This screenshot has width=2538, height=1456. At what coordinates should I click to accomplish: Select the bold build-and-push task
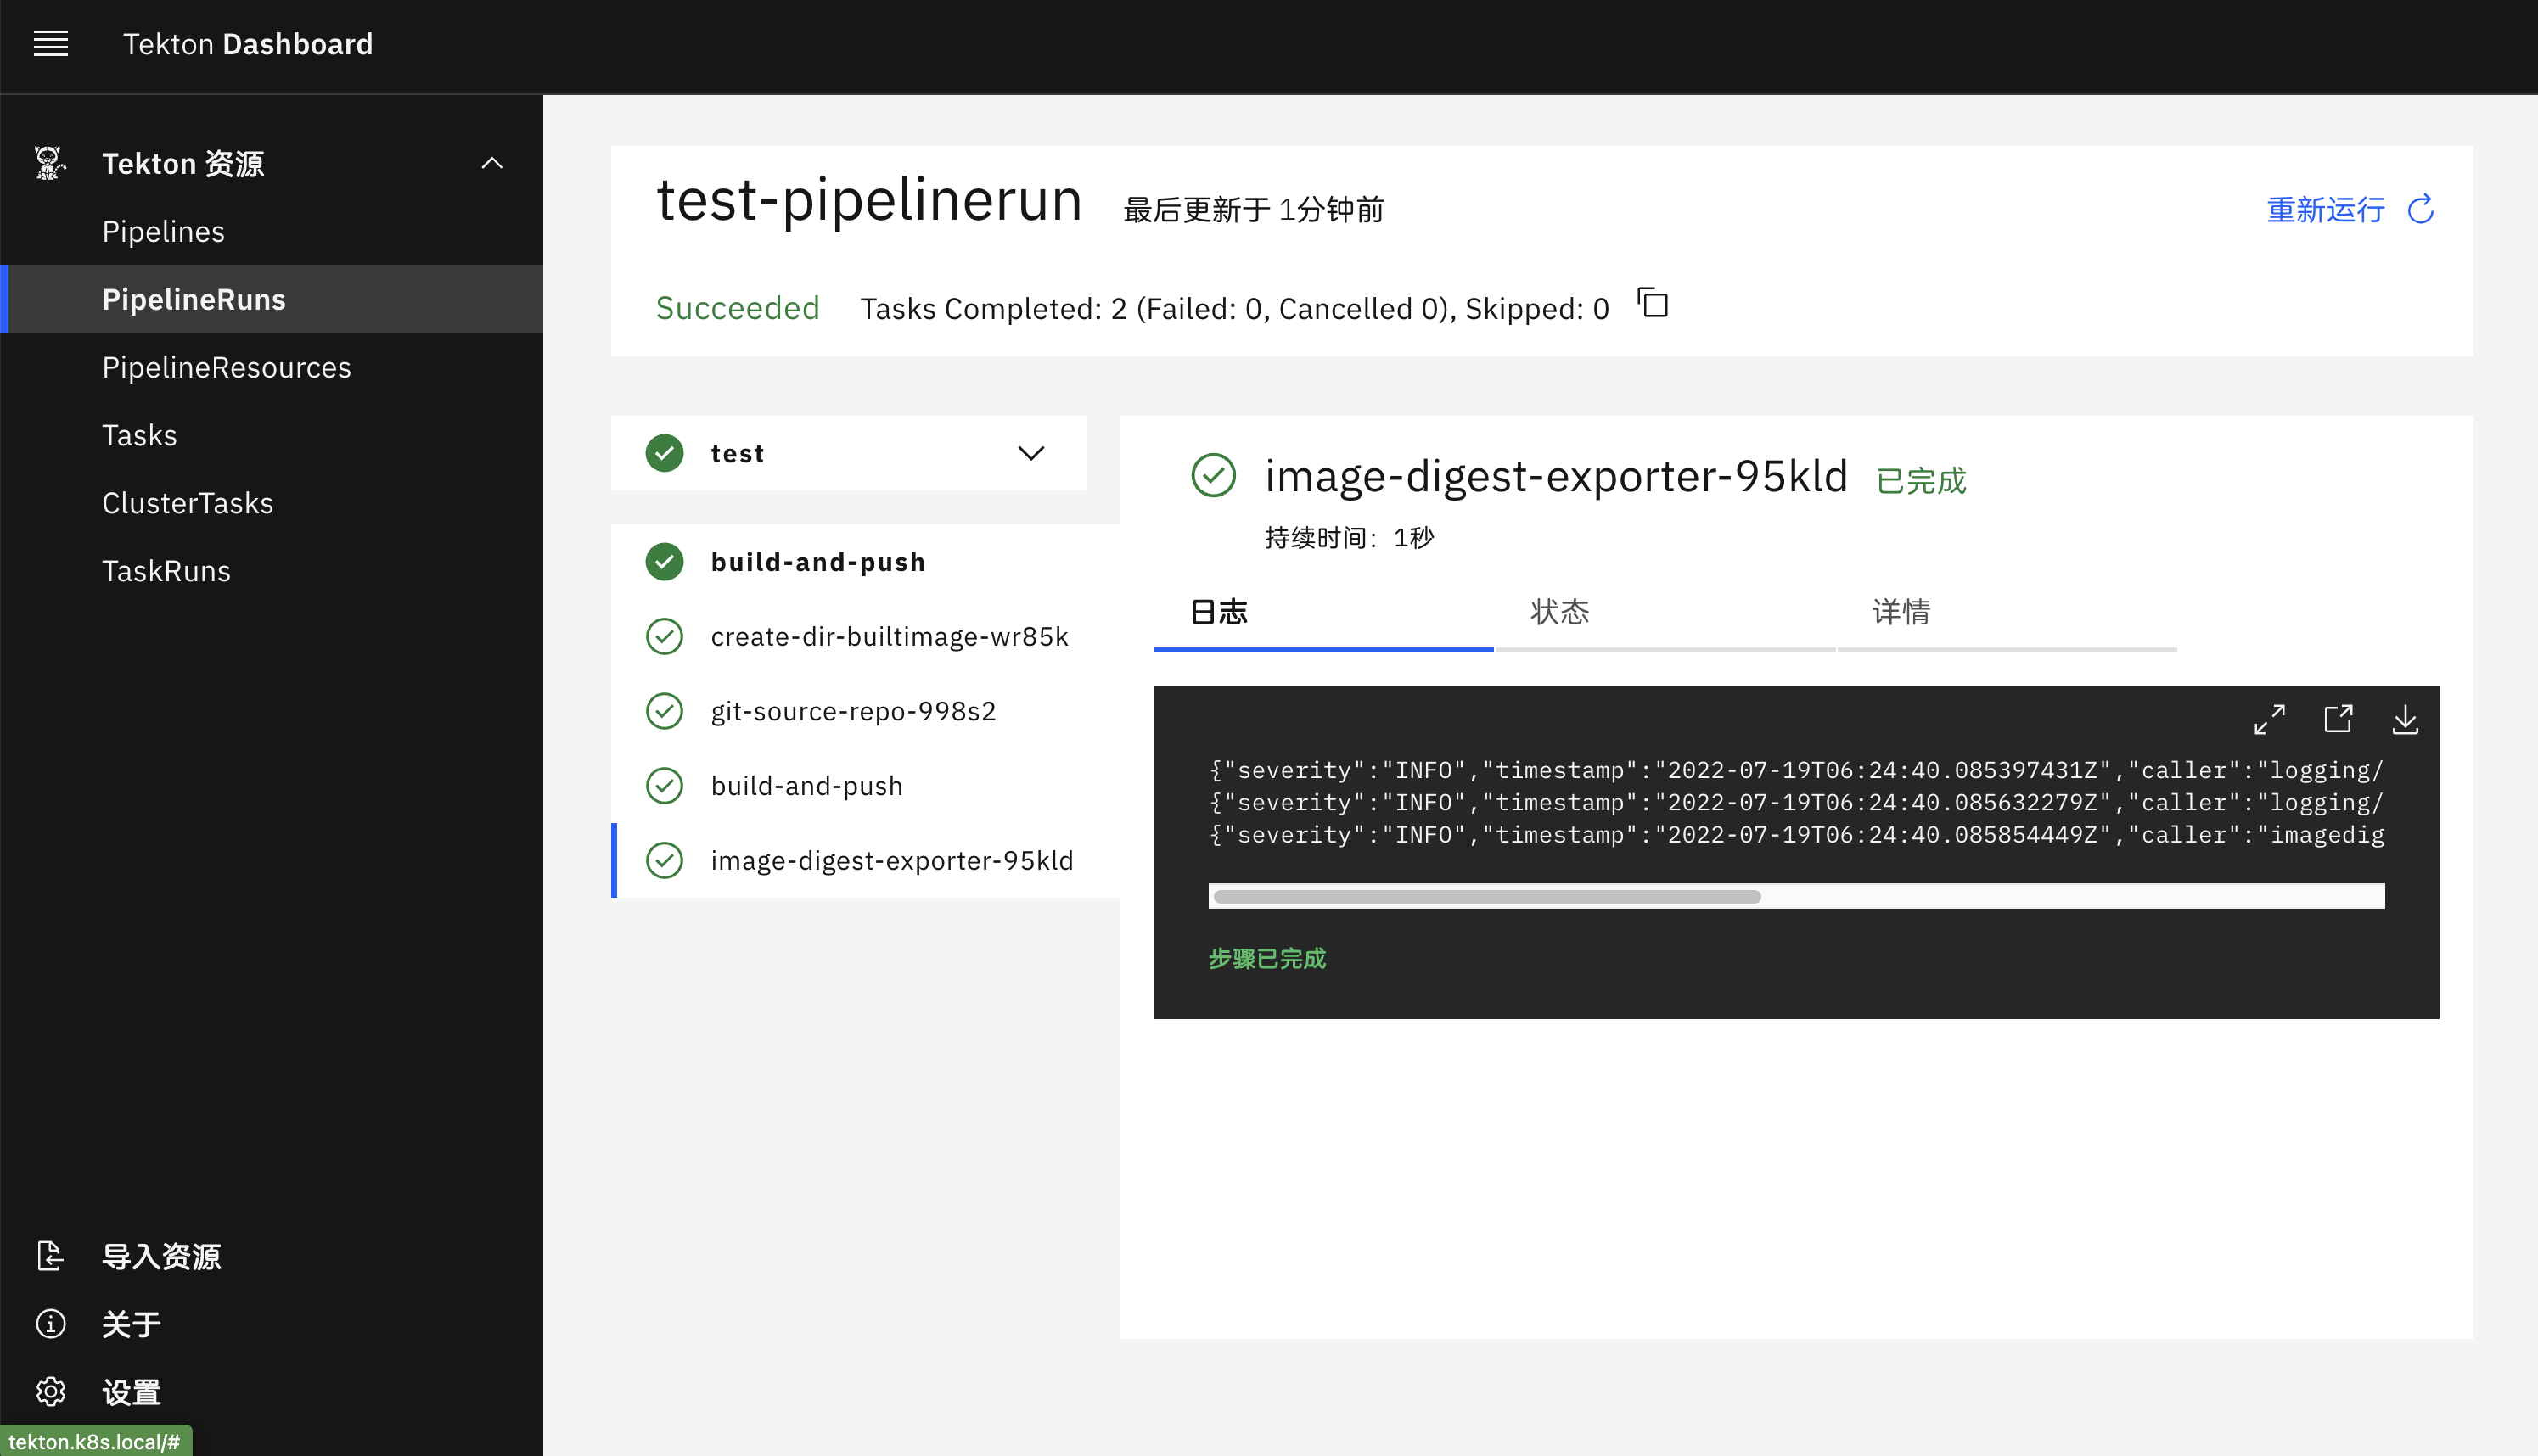click(818, 562)
